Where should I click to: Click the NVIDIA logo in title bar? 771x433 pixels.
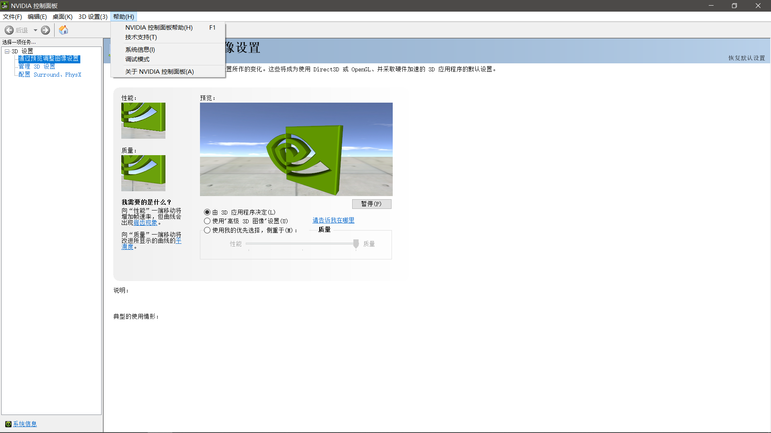tap(5, 6)
